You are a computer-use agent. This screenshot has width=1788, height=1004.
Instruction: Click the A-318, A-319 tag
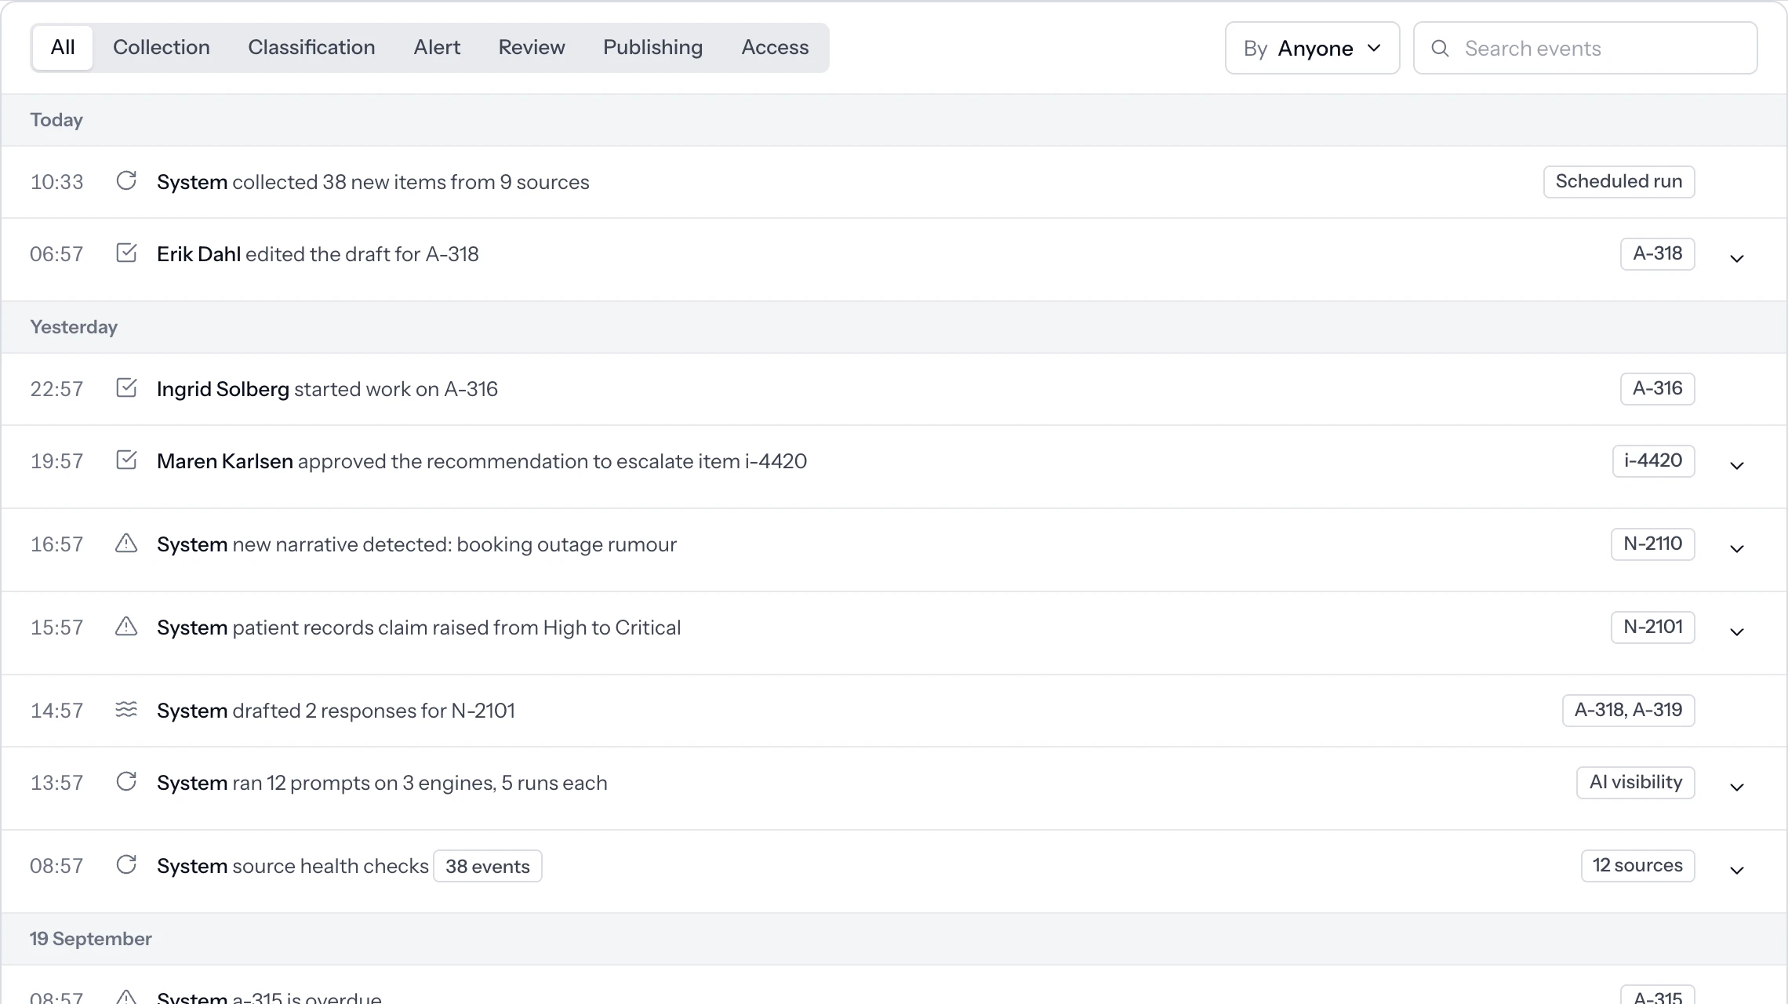[1628, 710]
